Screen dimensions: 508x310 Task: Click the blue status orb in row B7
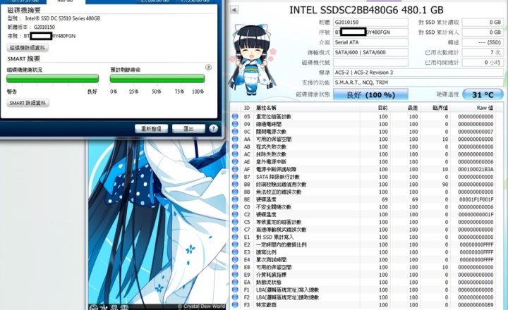pyautogui.click(x=235, y=177)
